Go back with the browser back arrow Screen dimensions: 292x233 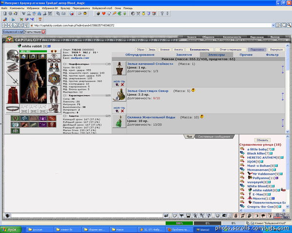5,25
